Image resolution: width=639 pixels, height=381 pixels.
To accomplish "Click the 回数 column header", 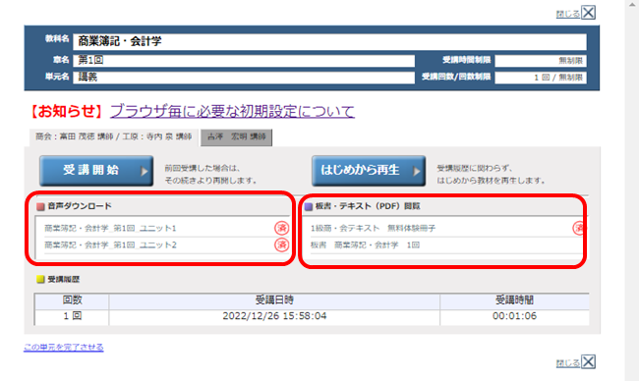I will point(72,300).
